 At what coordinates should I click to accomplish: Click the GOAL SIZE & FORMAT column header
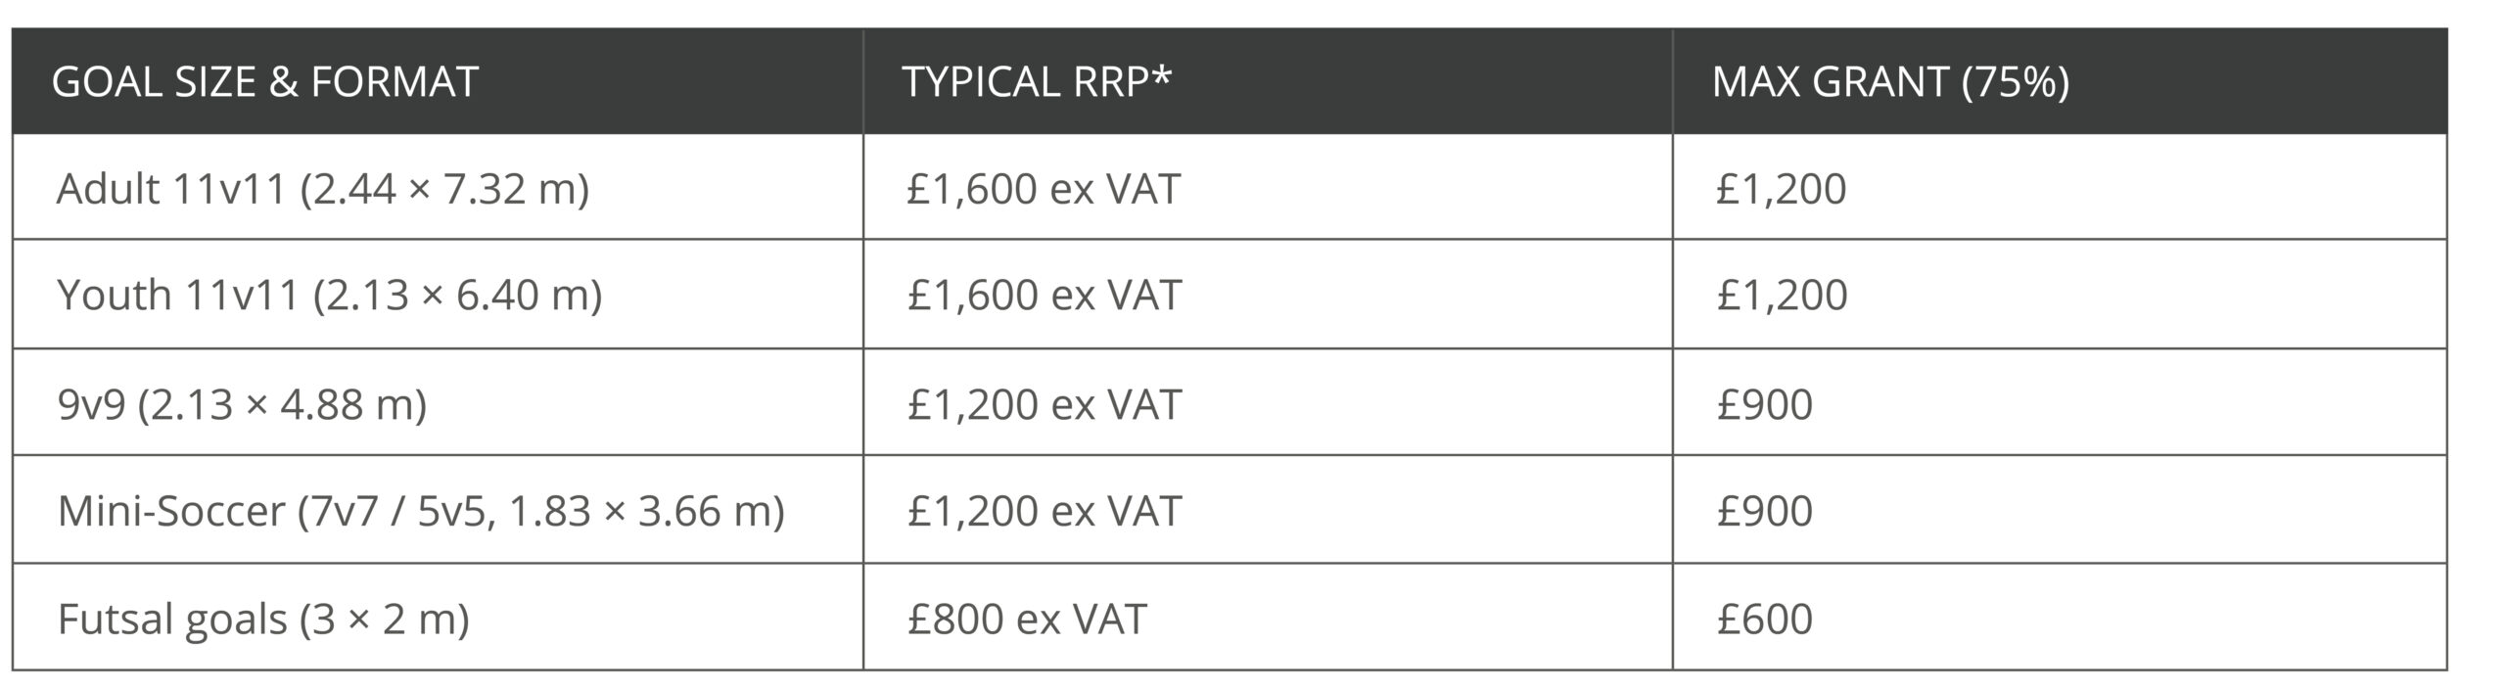264,82
